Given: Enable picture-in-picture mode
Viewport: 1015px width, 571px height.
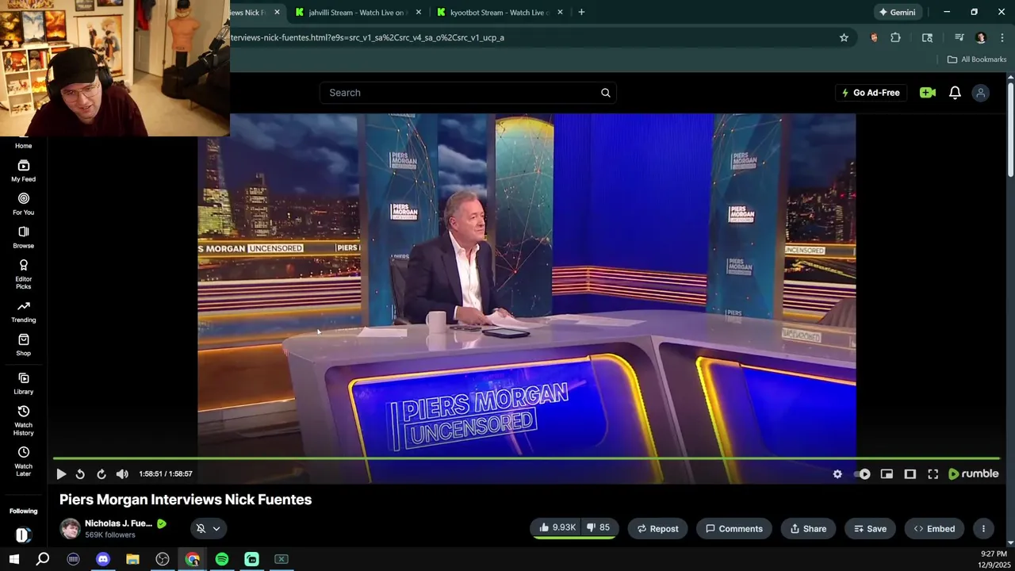Looking at the screenshot, I should (x=887, y=474).
